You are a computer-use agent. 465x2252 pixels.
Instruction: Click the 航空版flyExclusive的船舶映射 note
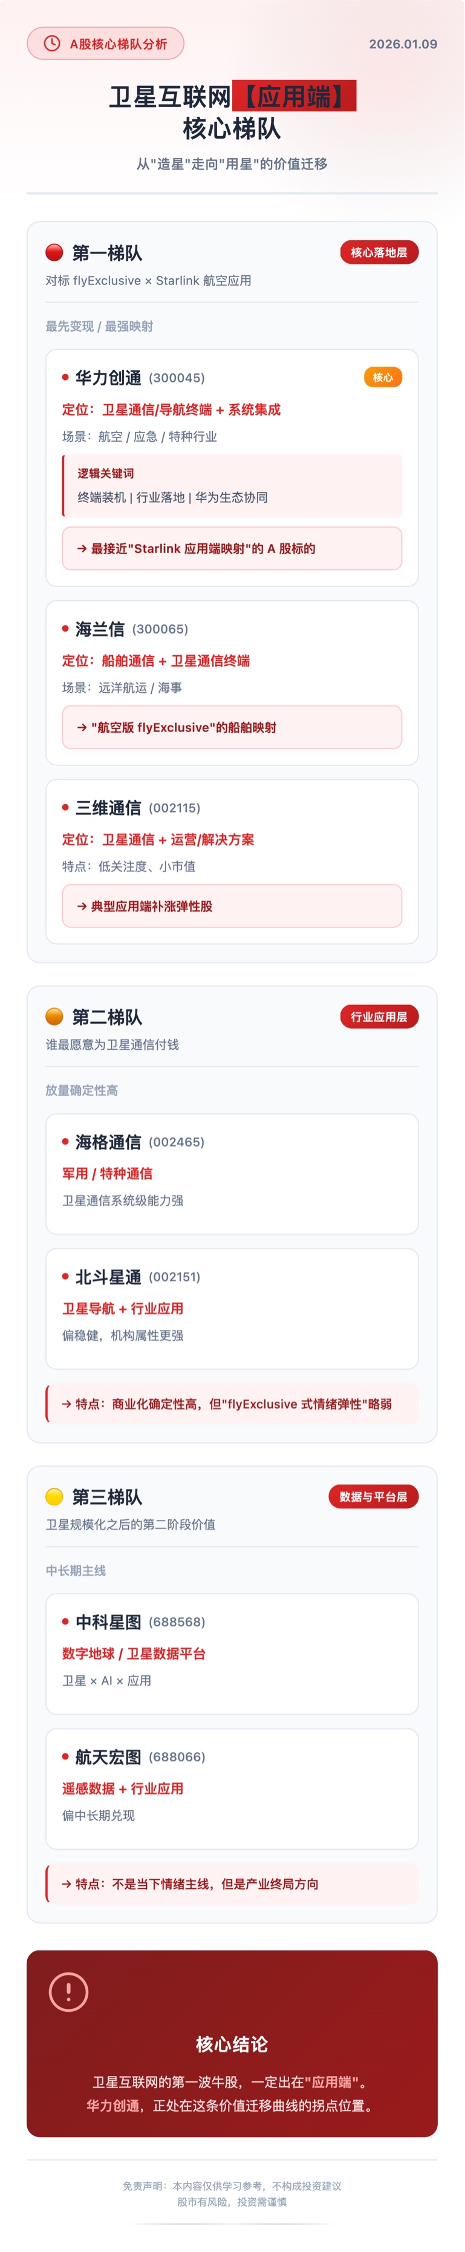point(232,727)
